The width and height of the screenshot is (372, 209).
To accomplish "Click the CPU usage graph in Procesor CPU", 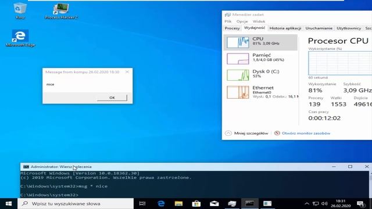I will 340,63.
